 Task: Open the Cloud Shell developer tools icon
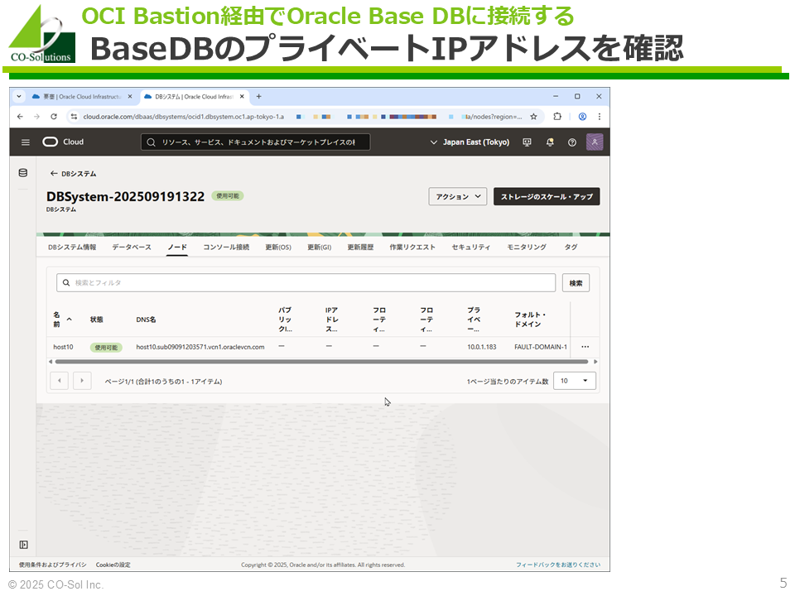[x=528, y=142]
